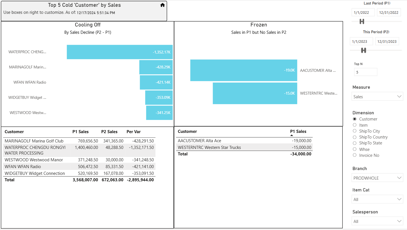Select the ShipTo Country radio option
Screen dimensions: 407x230
point(355,137)
